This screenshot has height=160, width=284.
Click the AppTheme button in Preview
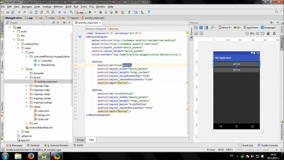251,28
